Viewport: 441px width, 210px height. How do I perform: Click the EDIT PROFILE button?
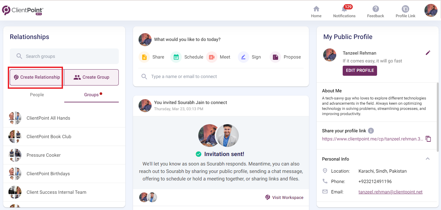click(360, 71)
